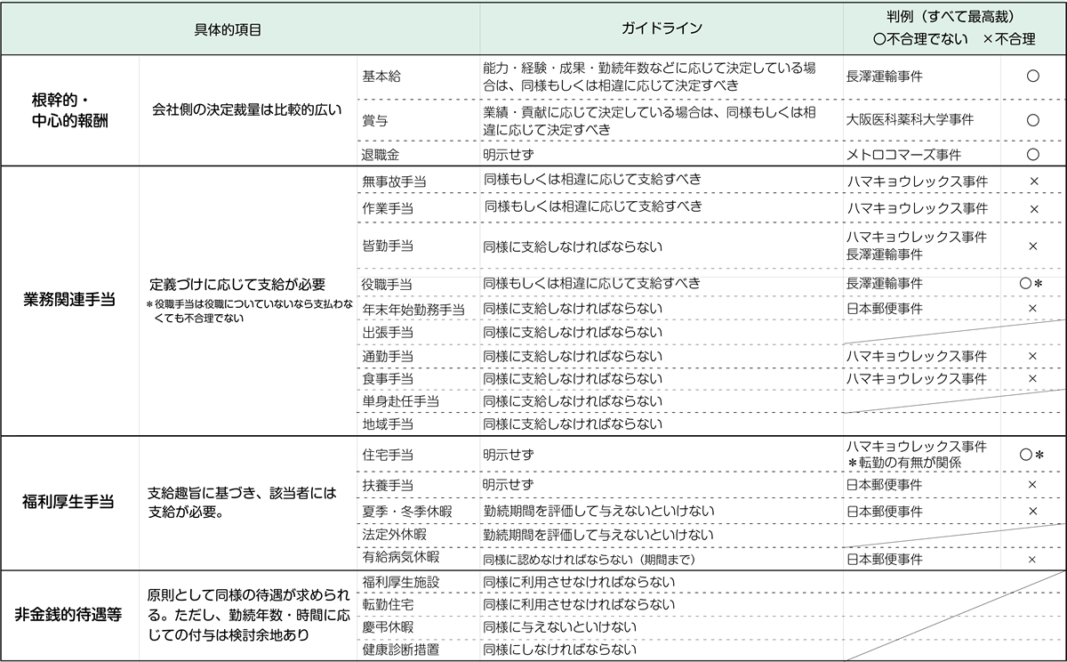Select the 年末年始勤務手当 item label

click(413, 309)
